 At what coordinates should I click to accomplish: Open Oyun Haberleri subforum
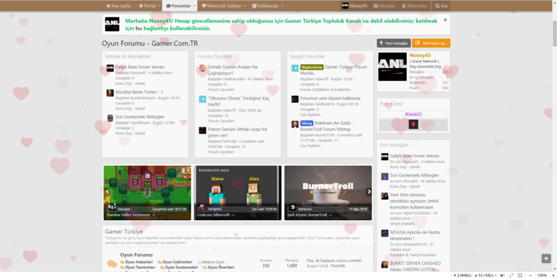click(139, 262)
